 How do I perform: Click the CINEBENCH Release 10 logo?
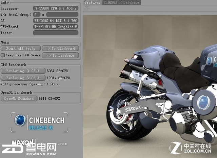(x=39, y=123)
